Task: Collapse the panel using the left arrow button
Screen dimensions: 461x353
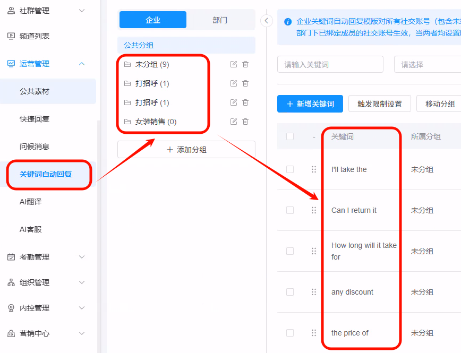Action: 266,20
